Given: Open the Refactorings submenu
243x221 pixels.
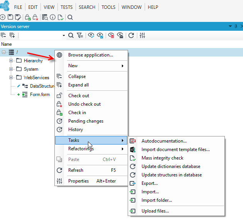Looking at the screenshot, I should click(91, 149).
